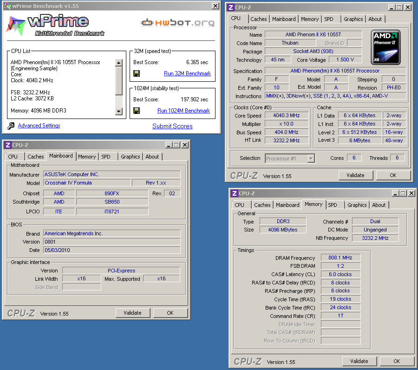Click the Threads value field
The image size is (418, 370).
point(397,158)
